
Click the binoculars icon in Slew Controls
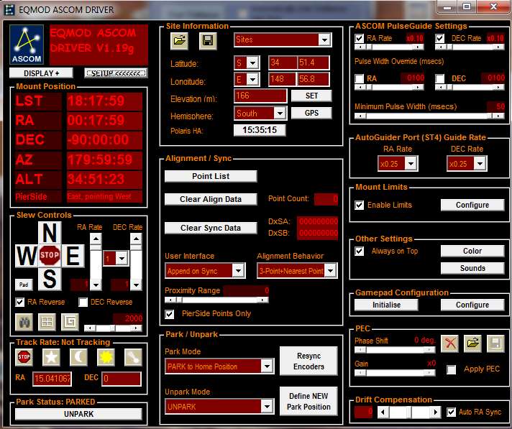click(24, 323)
